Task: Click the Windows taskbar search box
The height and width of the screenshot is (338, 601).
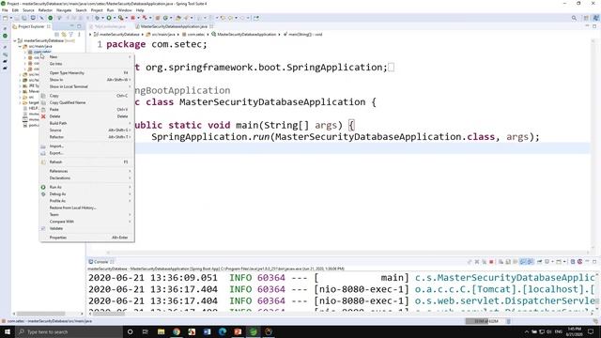Action: click(x=69, y=331)
